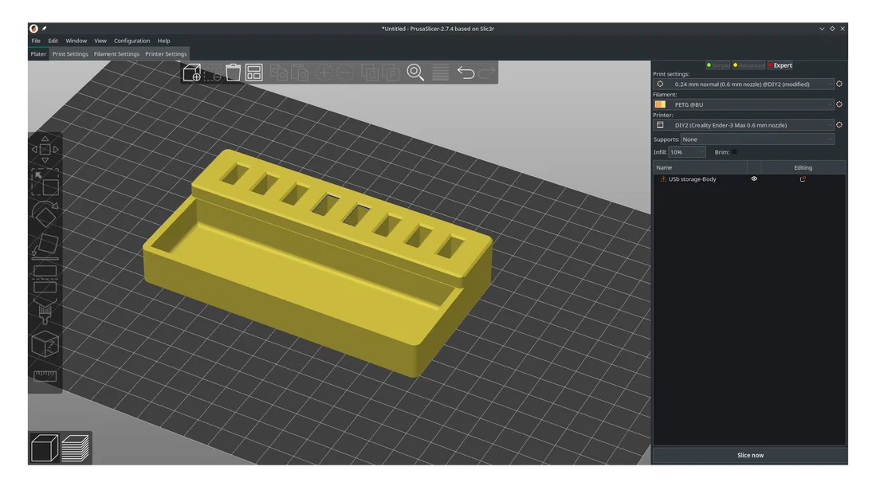
Task: Click the Delete all trash icon
Action: click(x=233, y=73)
